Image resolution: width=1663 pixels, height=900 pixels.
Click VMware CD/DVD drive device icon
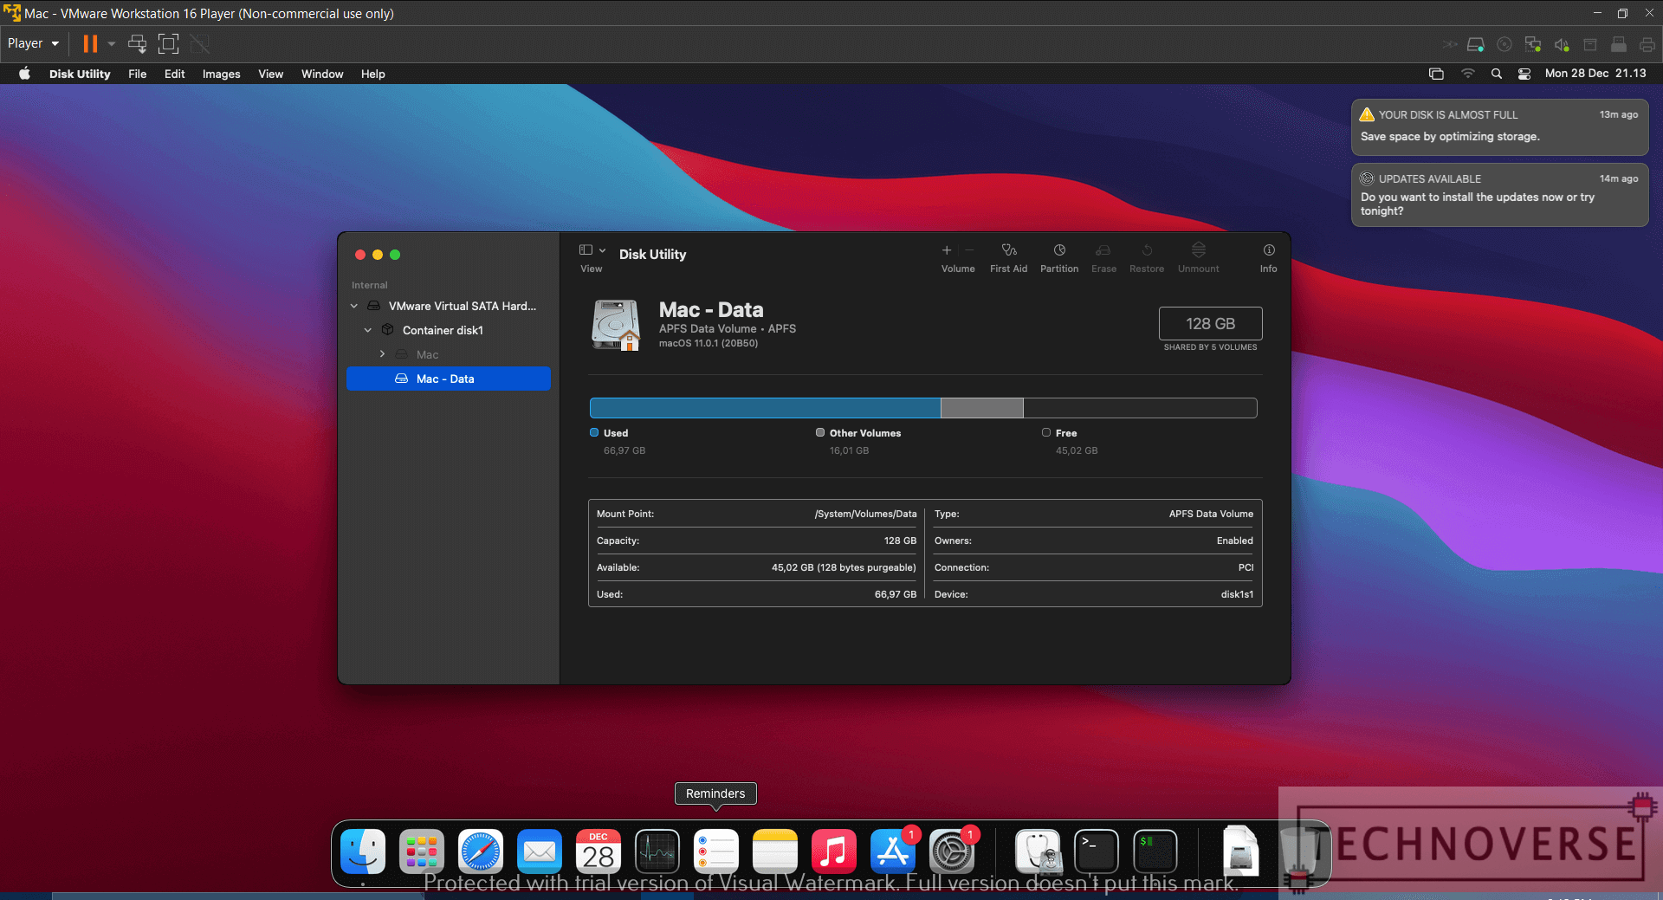click(1504, 44)
